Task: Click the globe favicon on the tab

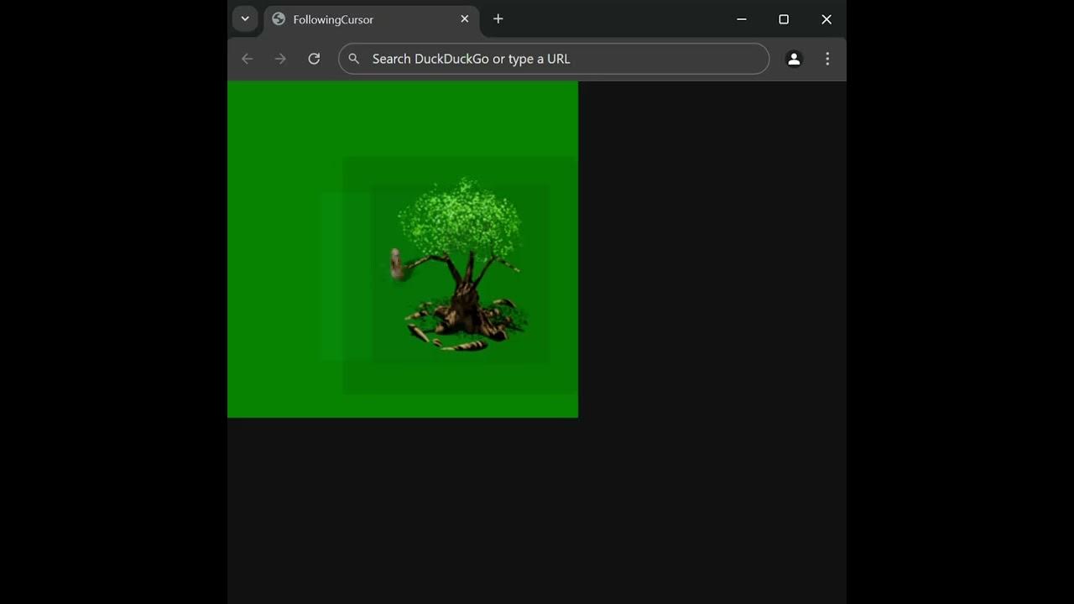Action: click(x=279, y=19)
